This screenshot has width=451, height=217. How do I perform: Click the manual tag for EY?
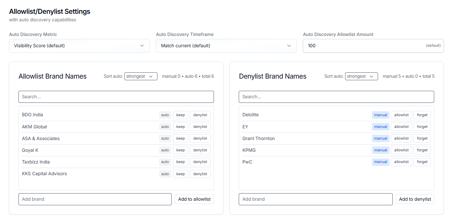[381, 127]
